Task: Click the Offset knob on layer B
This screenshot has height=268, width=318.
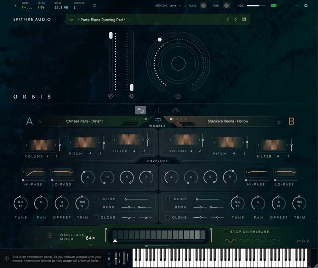Action: coord(279,203)
